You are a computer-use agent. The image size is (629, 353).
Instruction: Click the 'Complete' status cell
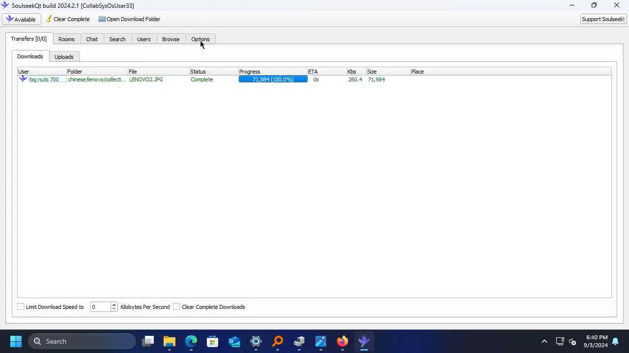pos(202,79)
